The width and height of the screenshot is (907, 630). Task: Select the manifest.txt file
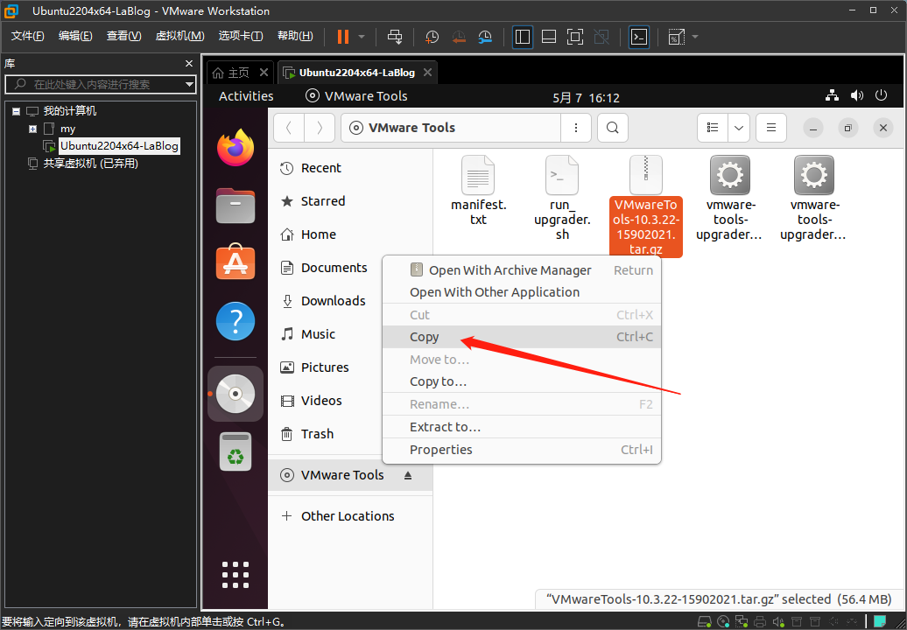click(478, 191)
